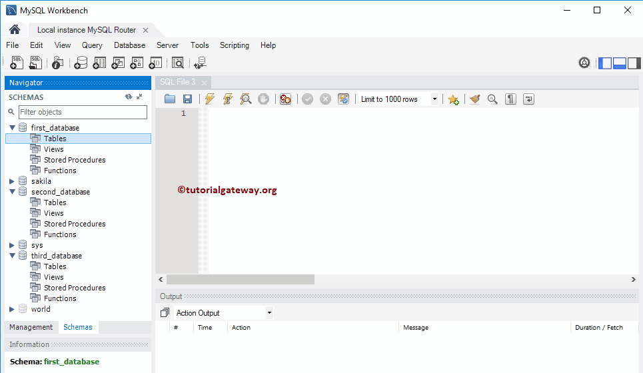
Task: Toggle invisible characters display
Action: [510, 99]
